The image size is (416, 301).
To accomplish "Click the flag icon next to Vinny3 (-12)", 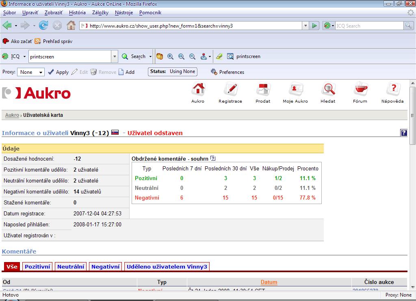I will (115, 132).
